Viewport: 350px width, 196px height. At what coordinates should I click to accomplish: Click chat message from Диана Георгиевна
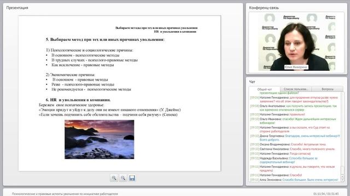pyautogui.click(x=295, y=138)
